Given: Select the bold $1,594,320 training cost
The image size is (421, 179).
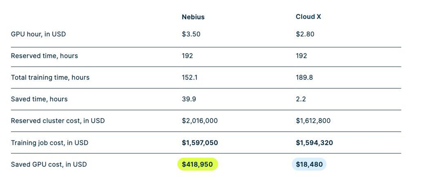Looking at the screenshot, I should [x=314, y=143].
